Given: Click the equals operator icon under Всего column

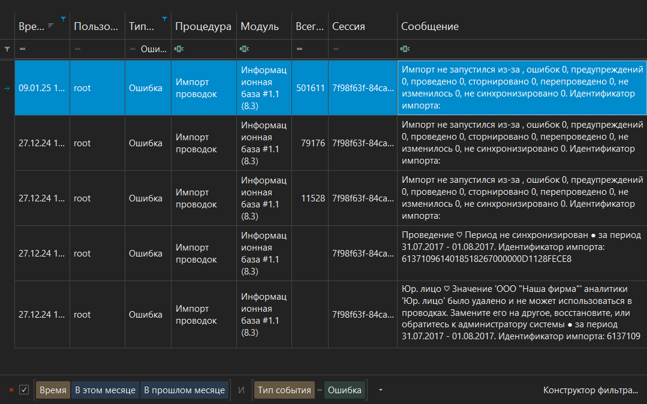Looking at the screenshot, I should (x=299, y=49).
